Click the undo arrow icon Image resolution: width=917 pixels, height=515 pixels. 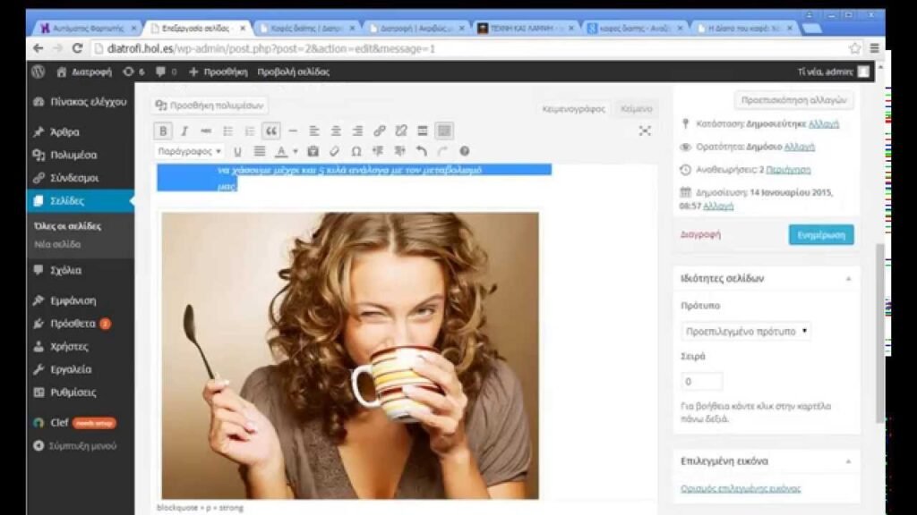pyautogui.click(x=421, y=151)
